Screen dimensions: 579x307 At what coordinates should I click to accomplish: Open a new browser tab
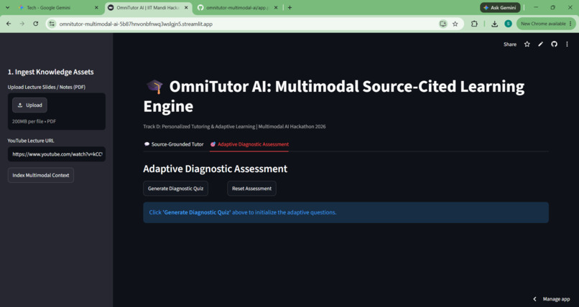pos(289,7)
